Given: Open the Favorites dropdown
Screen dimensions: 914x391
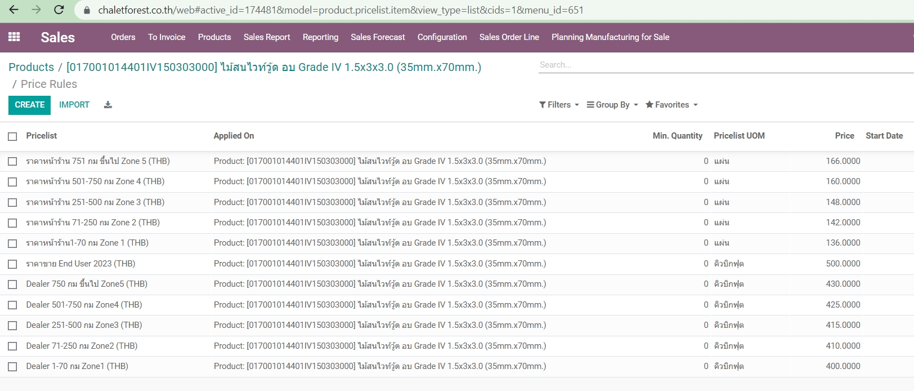Looking at the screenshot, I should (671, 105).
